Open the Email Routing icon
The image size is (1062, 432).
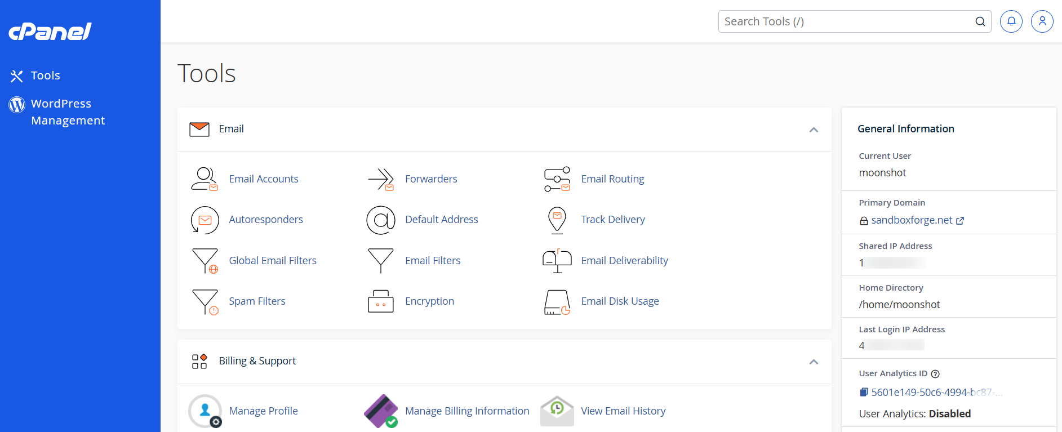pos(557,179)
